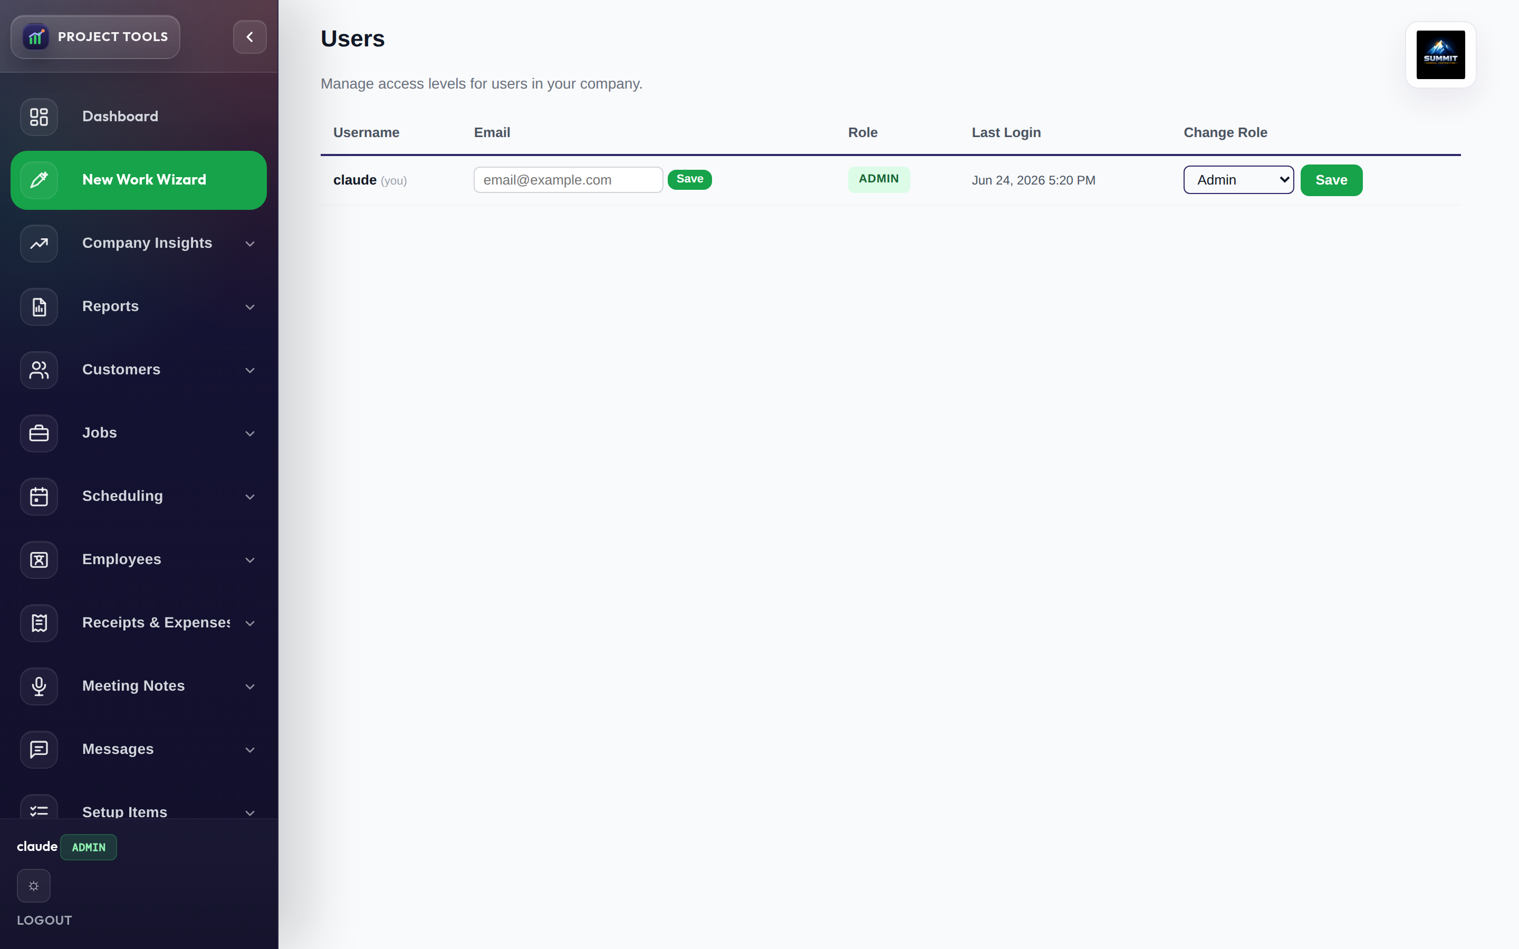The image size is (1519, 949).
Task: Expand the Setup Items chevron
Action: [250, 813]
